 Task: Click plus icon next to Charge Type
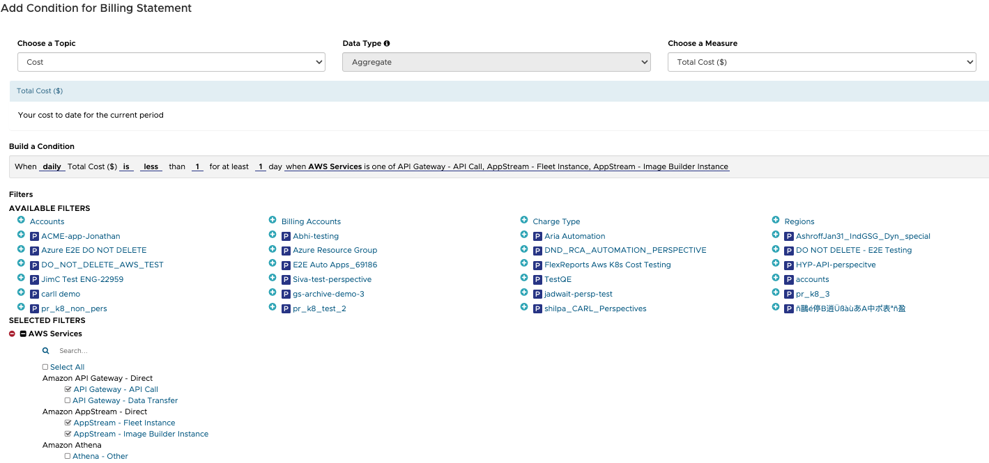tap(524, 220)
